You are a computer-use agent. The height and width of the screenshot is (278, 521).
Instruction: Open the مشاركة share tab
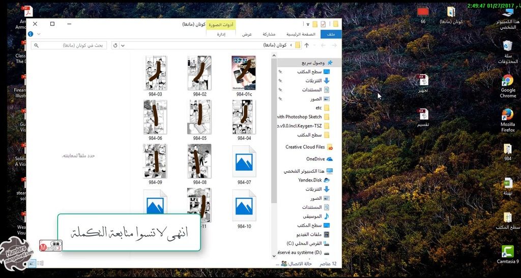(x=269, y=34)
